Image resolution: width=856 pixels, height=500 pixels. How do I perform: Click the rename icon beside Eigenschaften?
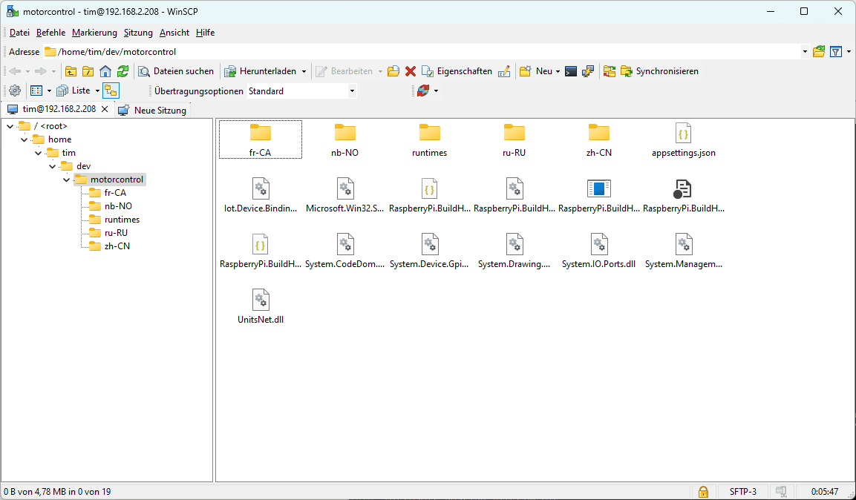pos(504,71)
